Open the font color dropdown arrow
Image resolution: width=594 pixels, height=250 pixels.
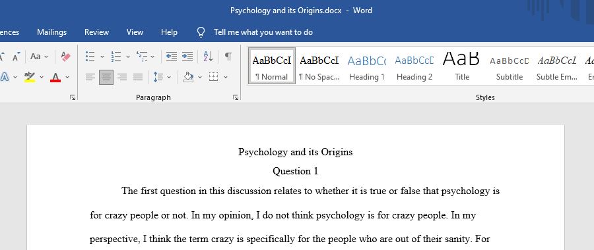coord(67,77)
